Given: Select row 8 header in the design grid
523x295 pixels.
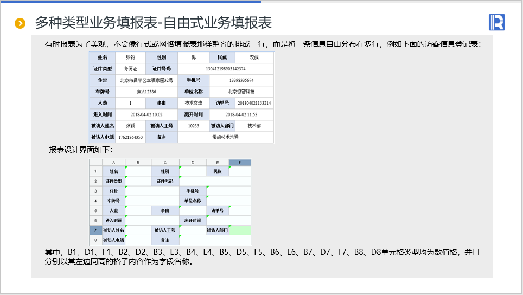Looking at the screenshot, I should [x=95, y=240].
